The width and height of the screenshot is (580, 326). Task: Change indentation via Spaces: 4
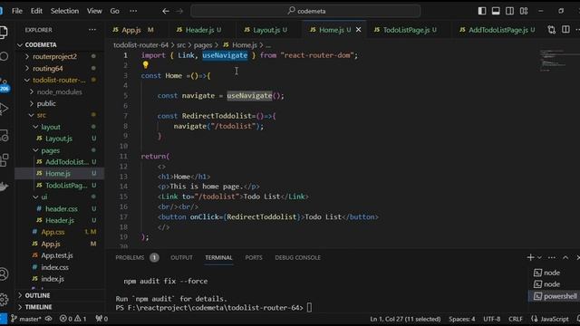[461, 319]
